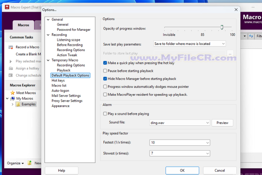Check Play a sound before playing

[105, 114]
